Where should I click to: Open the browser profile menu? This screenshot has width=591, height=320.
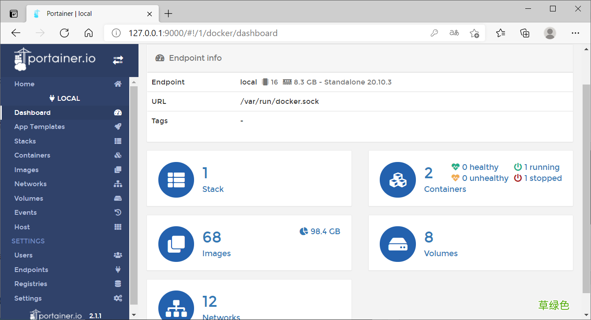(x=550, y=33)
